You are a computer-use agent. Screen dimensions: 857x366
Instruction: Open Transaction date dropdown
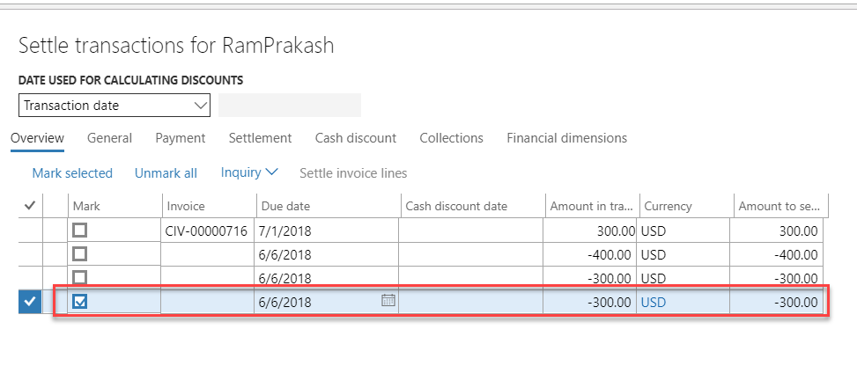[115, 106]
